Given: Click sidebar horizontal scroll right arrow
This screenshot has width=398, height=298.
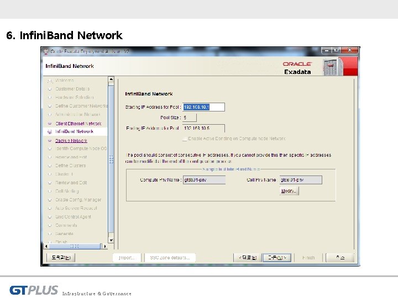Looking at the screenshot, I should click(x=105, y=246).
